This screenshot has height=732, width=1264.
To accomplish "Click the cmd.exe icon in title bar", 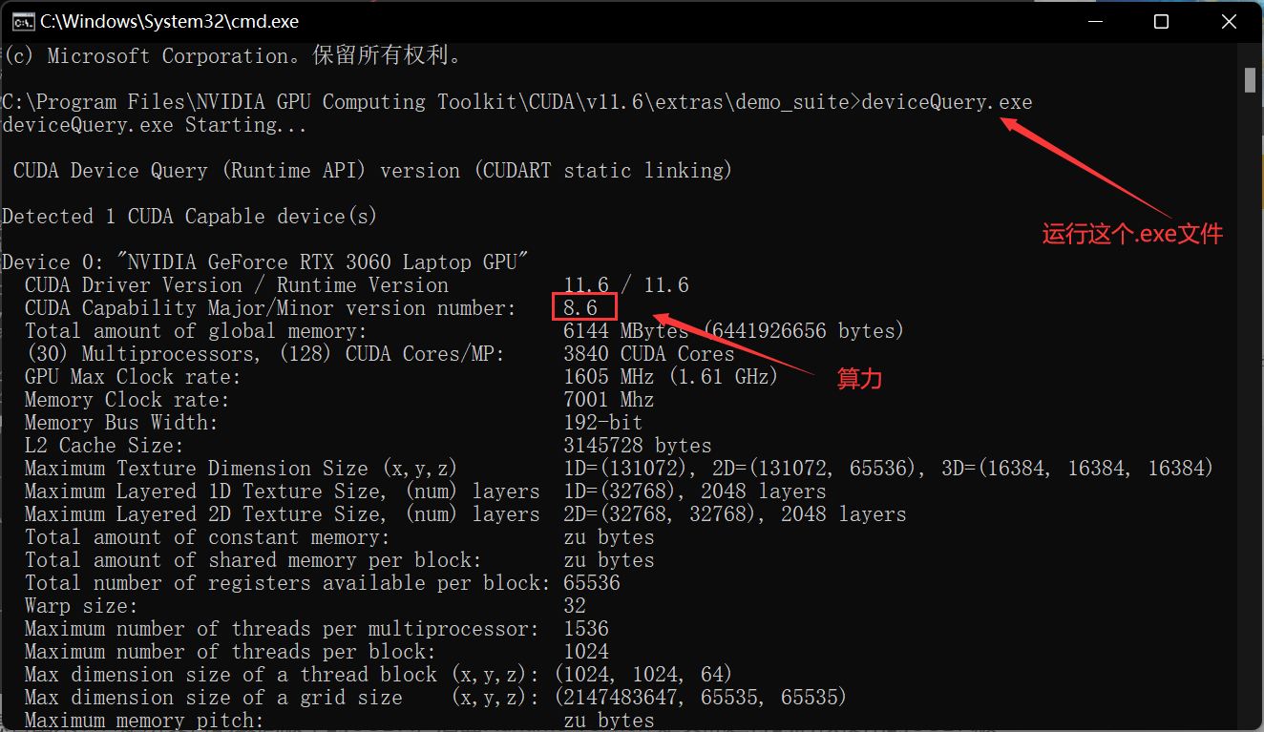I will click(18, 21).
